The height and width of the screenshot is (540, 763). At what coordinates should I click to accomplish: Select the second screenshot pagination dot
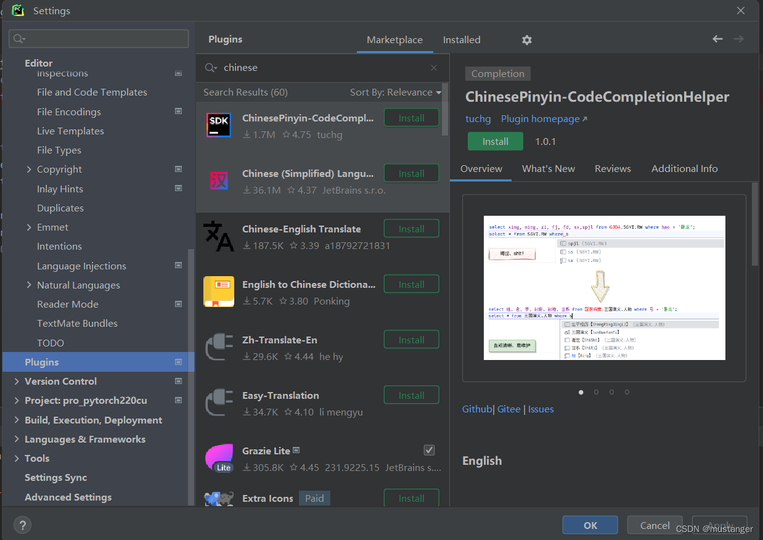coord(596,392)
